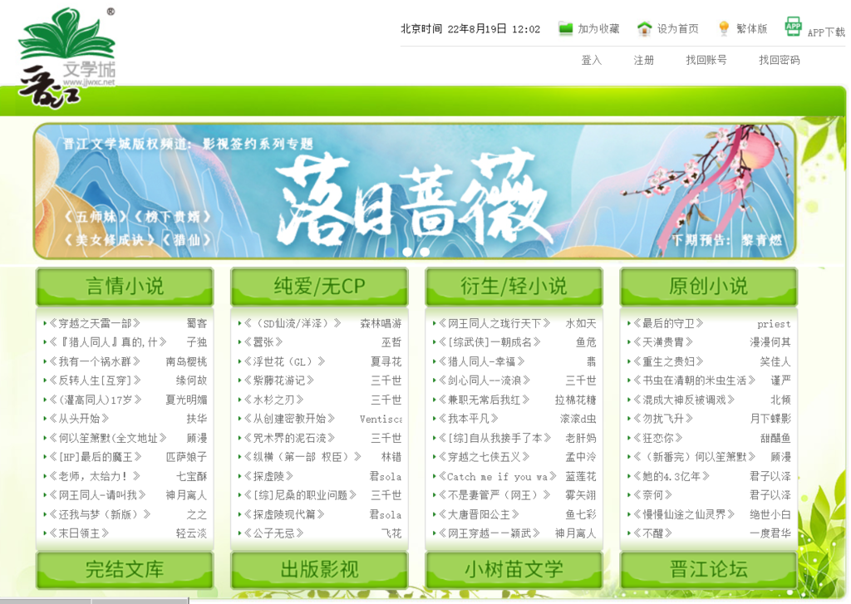This screenshot has height=604, width=851.
Task: Open novel 《纵横（第一部 权臣）》
Action: pos(303,457)
